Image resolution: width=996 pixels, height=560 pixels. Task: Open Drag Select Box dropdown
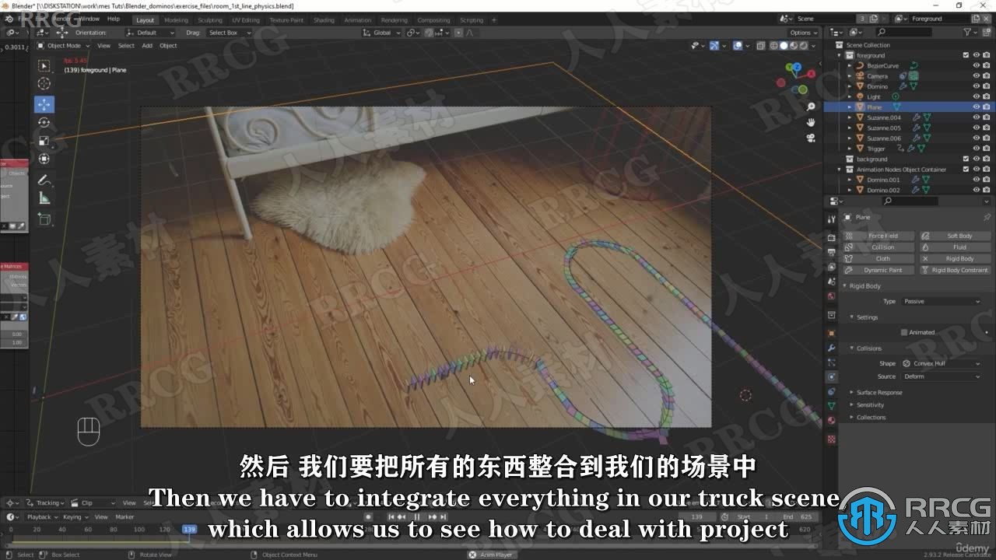(x=229, y=33)
